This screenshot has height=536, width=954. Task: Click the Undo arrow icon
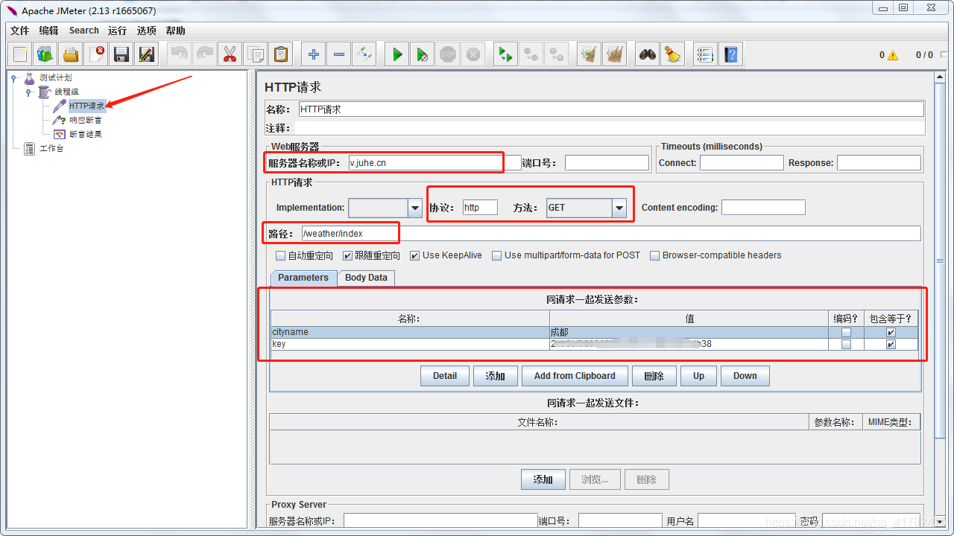180,54
